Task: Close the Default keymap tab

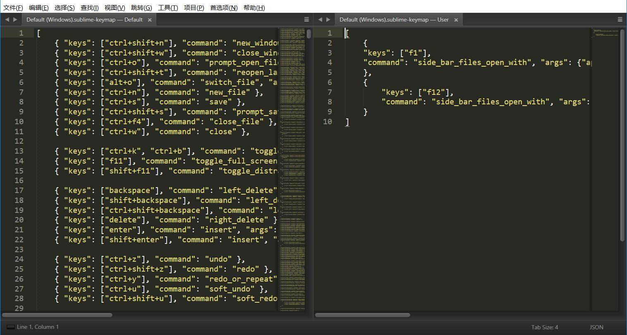Action: point(150,20)
